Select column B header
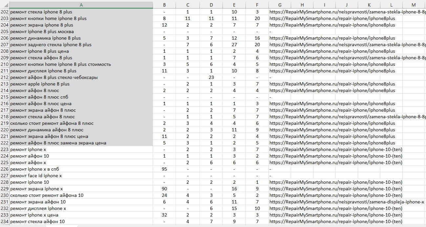 coord(164,5)
